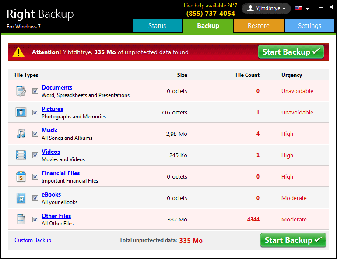Click the 2,98 Mo size value
Screen dimensions: 337x259
(x=177, y=134)
